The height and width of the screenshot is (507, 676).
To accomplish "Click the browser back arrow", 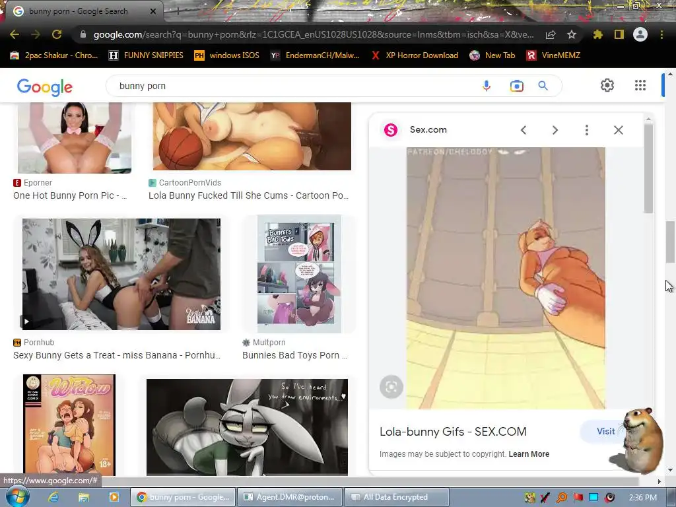I will [x=15, y=34].
